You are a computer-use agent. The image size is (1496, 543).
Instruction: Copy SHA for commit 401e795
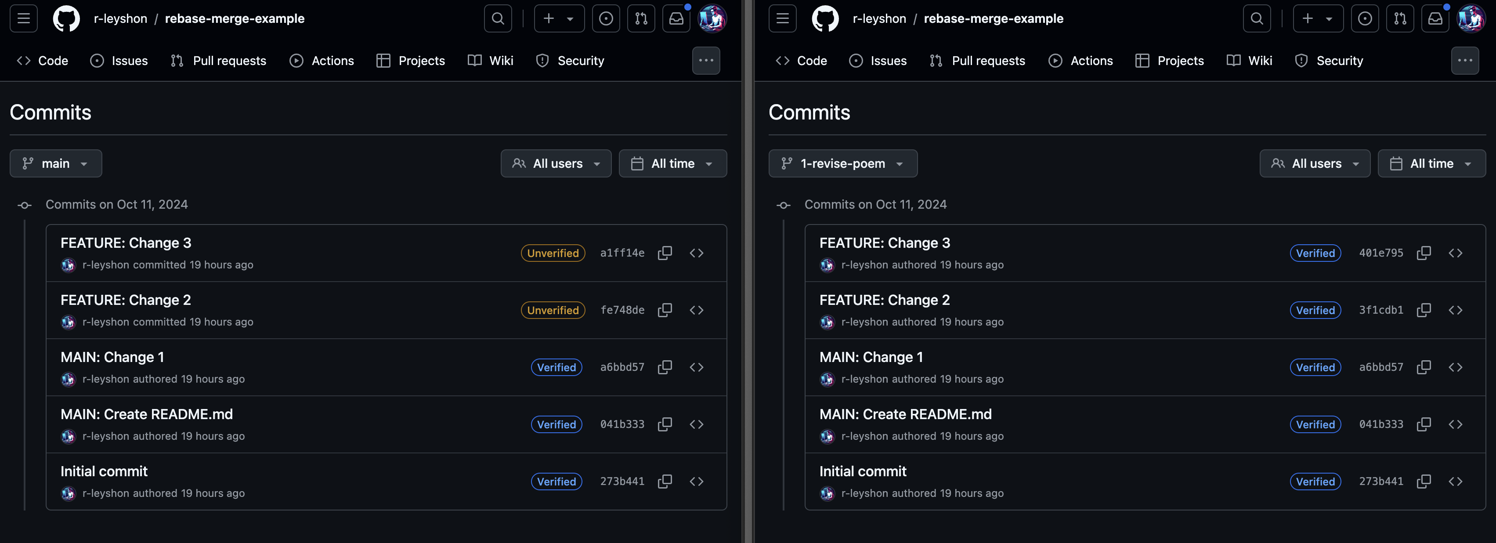[1424, 253]
